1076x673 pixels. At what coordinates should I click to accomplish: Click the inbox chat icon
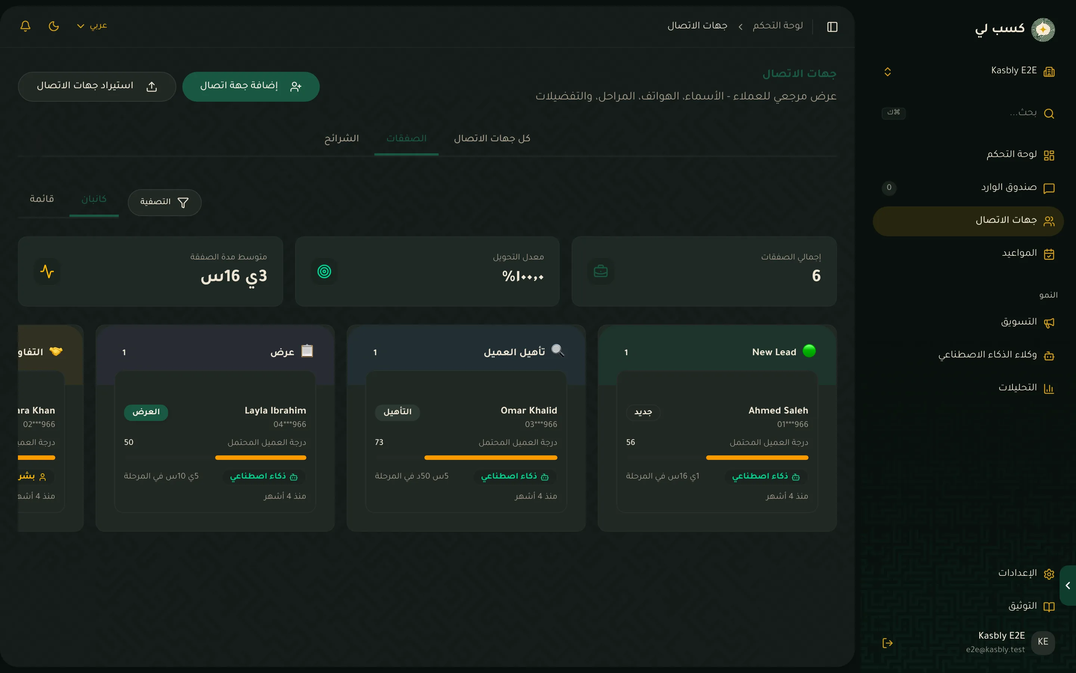[1049, 188]
